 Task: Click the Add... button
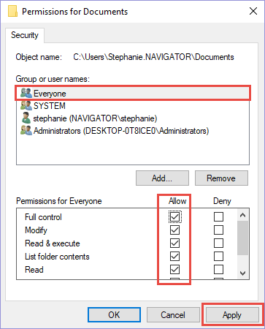162,178
